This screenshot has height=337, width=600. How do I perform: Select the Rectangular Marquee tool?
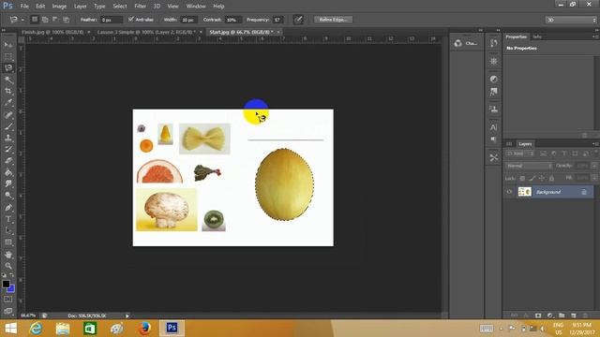pos(8,56)
